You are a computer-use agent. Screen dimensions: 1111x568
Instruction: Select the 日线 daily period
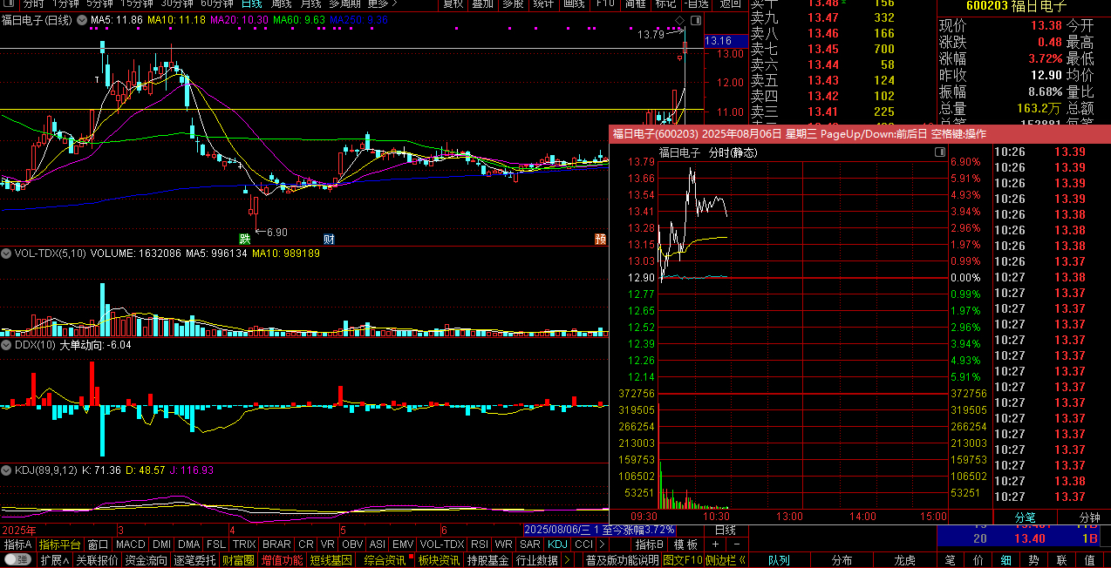click(251, 3)
